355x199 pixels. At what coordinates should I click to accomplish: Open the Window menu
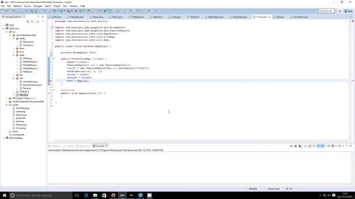tap(74, 6)
